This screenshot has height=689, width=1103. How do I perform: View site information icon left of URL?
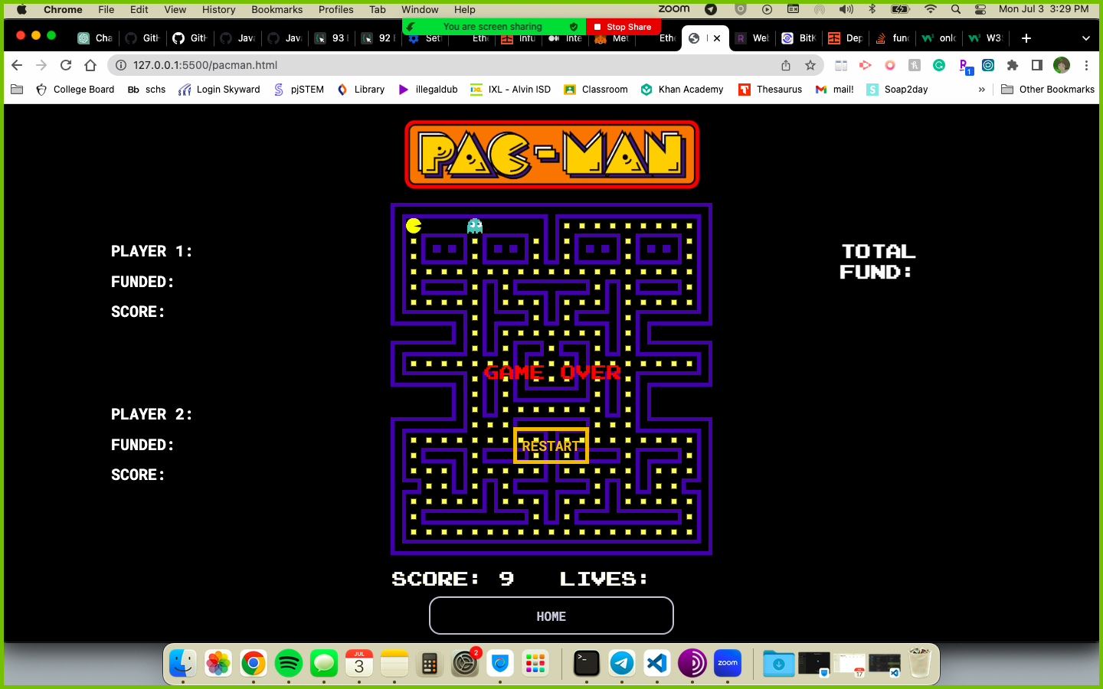tap(121, 65)
